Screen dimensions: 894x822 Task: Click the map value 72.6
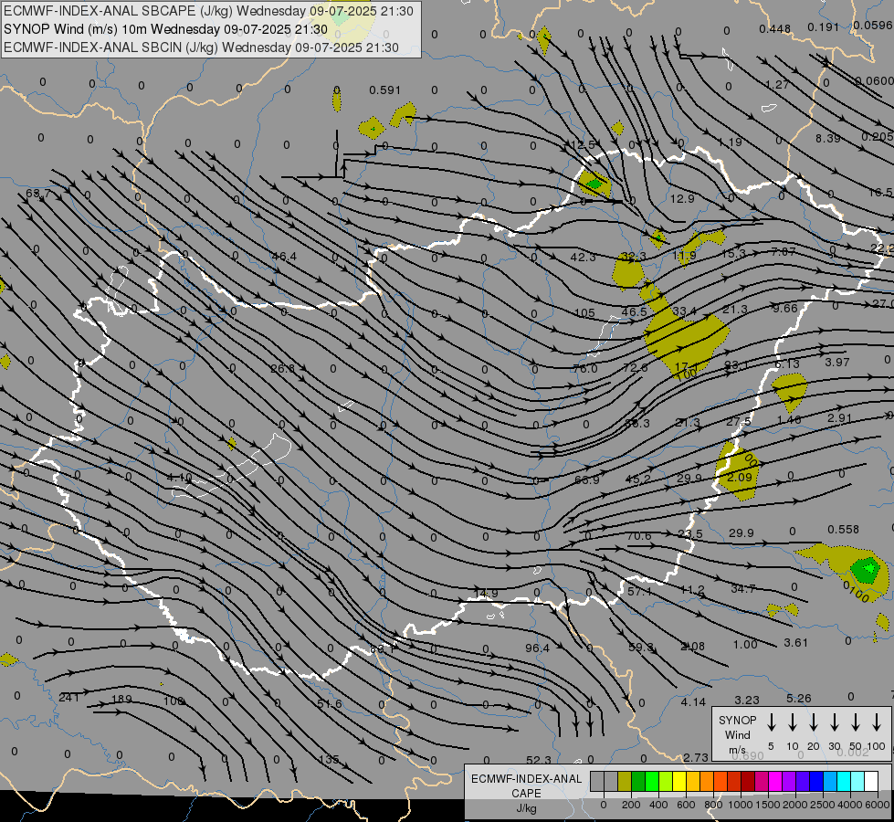pos(636,367)
